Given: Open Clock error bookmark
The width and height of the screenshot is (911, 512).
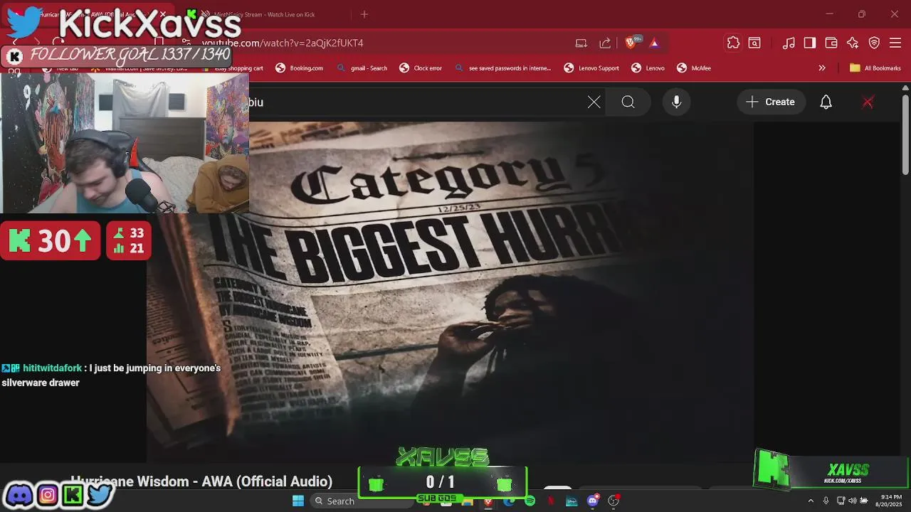Looking at the screenshot, I should 421,68.
